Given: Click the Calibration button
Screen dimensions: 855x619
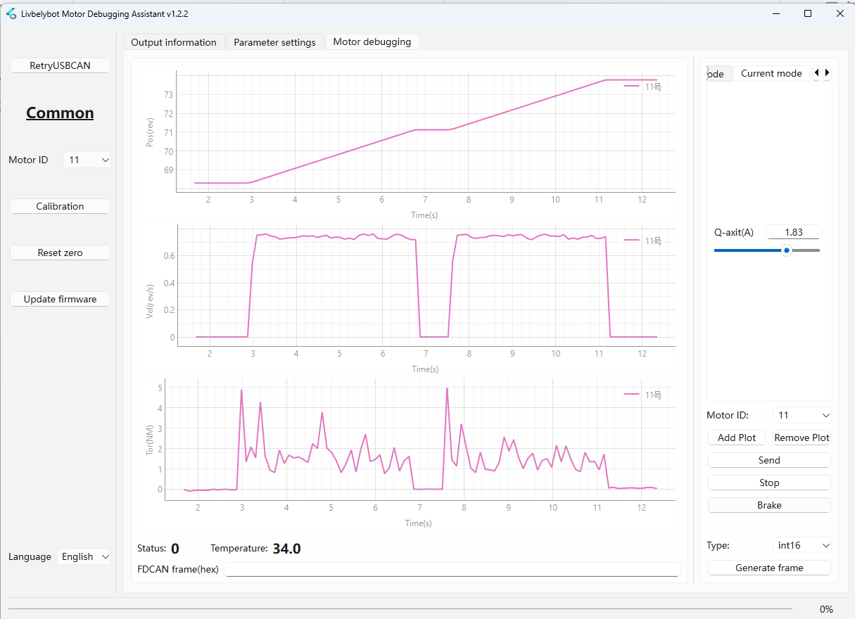Looking at the screenshot, I should [x=60, y=206].
